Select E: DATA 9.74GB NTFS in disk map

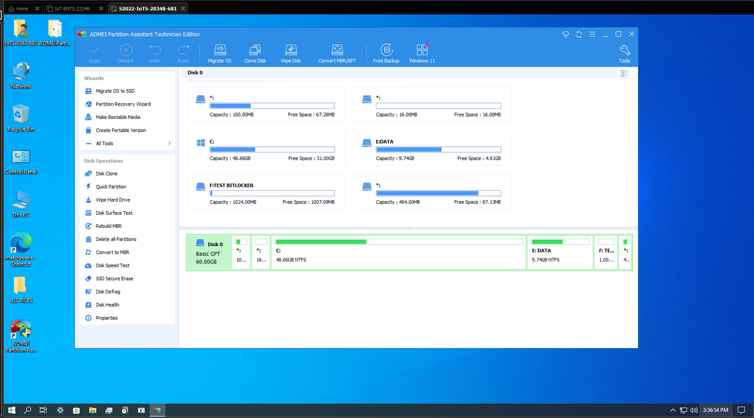tap(560, 253)
